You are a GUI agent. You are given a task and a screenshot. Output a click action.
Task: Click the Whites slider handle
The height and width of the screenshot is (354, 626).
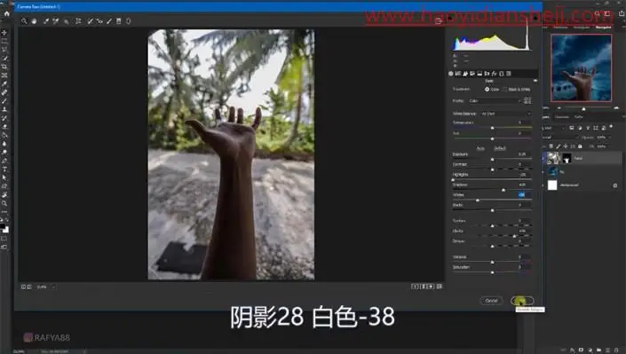[478, 201]
